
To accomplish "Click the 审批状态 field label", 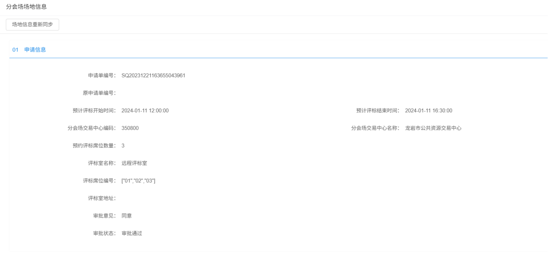I will (104, 233).
